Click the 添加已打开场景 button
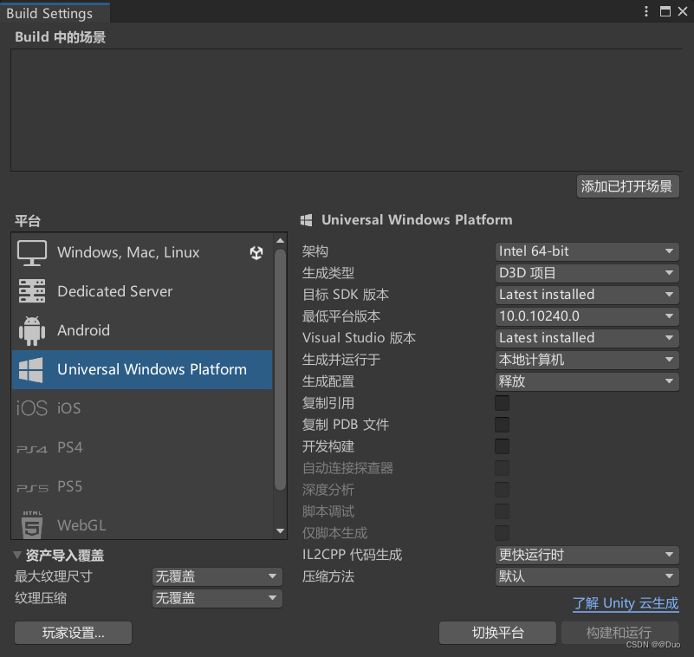The height and width of the screenshot is (657, 694). point(627,187)
